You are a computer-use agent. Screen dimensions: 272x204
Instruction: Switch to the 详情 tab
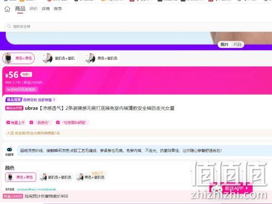[46, 9]
